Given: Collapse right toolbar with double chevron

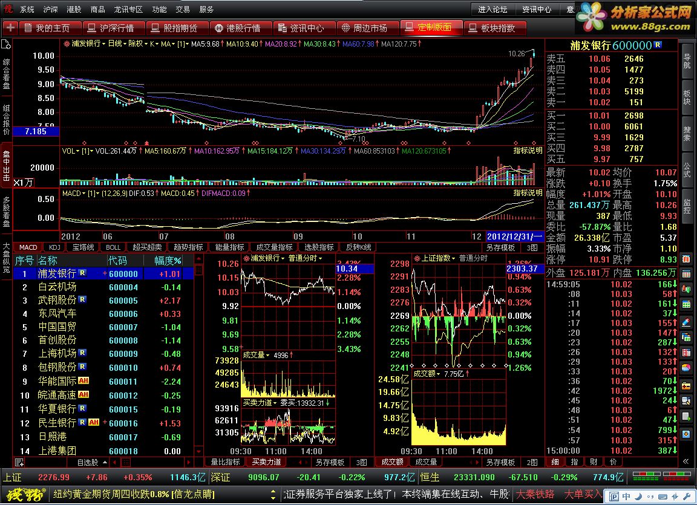Looking at the screenshot, I should pyautogui.click(x=686, y=462).
